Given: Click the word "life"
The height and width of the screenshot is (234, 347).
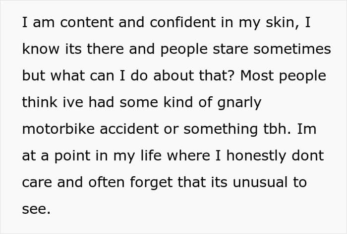Looking at the screenshot, I should coord(151,156).
